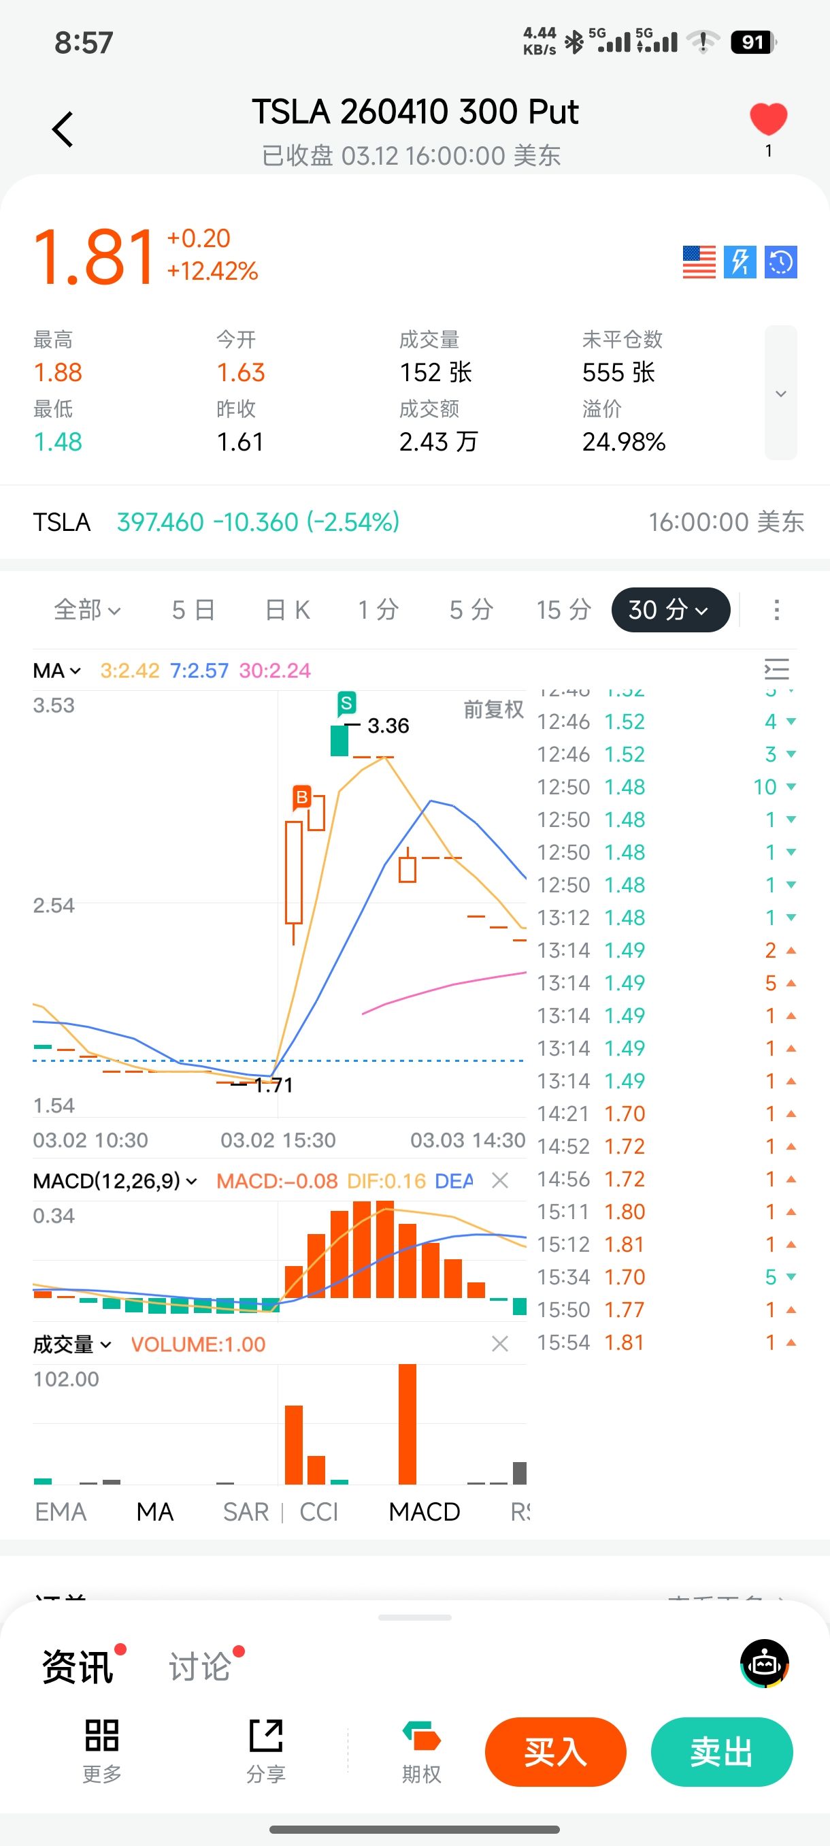This screenshot has height=1846, width=830.
Task: Open the MA indicator dropdown
Action: click(x=56, y=670)
